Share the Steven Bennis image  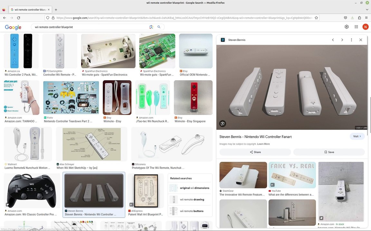click(255, 152)
